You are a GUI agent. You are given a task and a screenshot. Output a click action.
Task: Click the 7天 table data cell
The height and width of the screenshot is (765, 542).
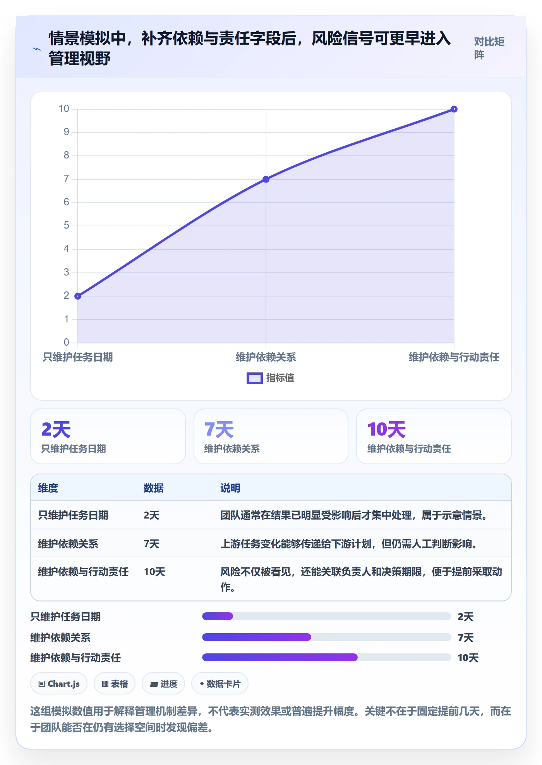(x=152, y=544)
